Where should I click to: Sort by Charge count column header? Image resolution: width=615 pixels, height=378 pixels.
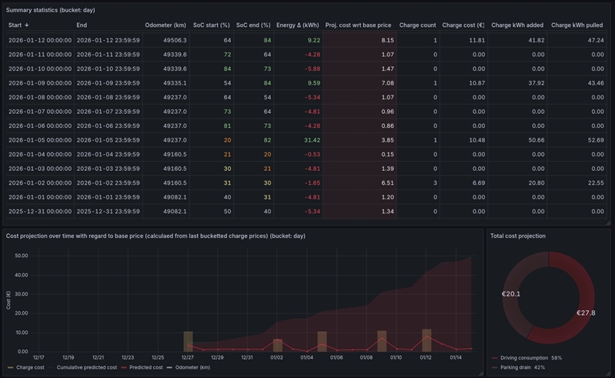click(417, 25)
